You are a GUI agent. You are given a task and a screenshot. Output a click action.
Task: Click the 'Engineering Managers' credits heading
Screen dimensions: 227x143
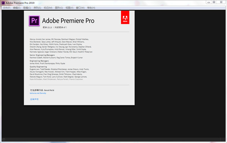click(39, 61)
